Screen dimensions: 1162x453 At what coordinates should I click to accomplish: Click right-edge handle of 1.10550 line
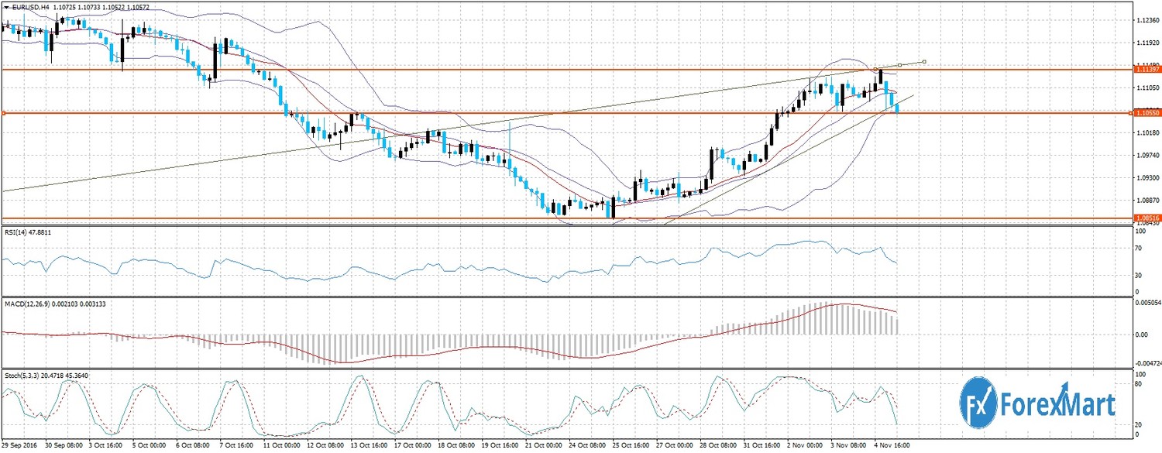pyautogui.click(x=1129, y=113)
